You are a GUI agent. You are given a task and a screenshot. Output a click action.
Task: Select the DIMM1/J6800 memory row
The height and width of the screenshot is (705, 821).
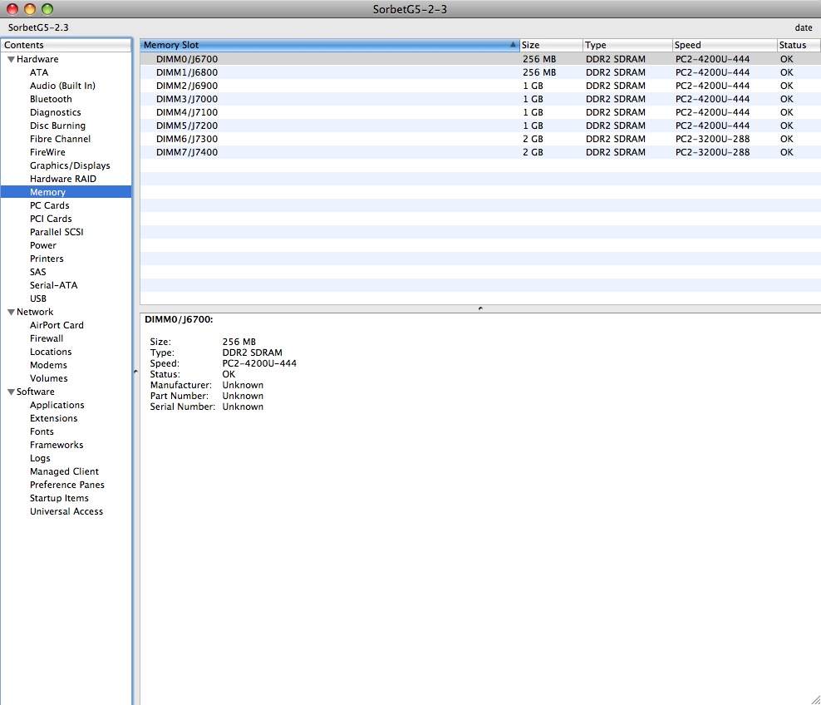480,72
